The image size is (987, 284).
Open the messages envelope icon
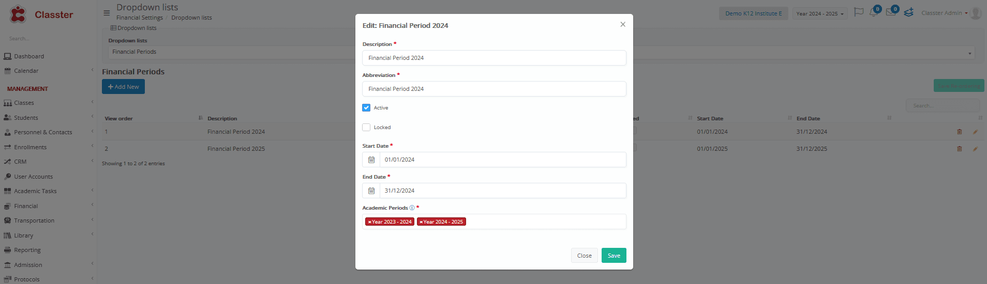(891, 12)
